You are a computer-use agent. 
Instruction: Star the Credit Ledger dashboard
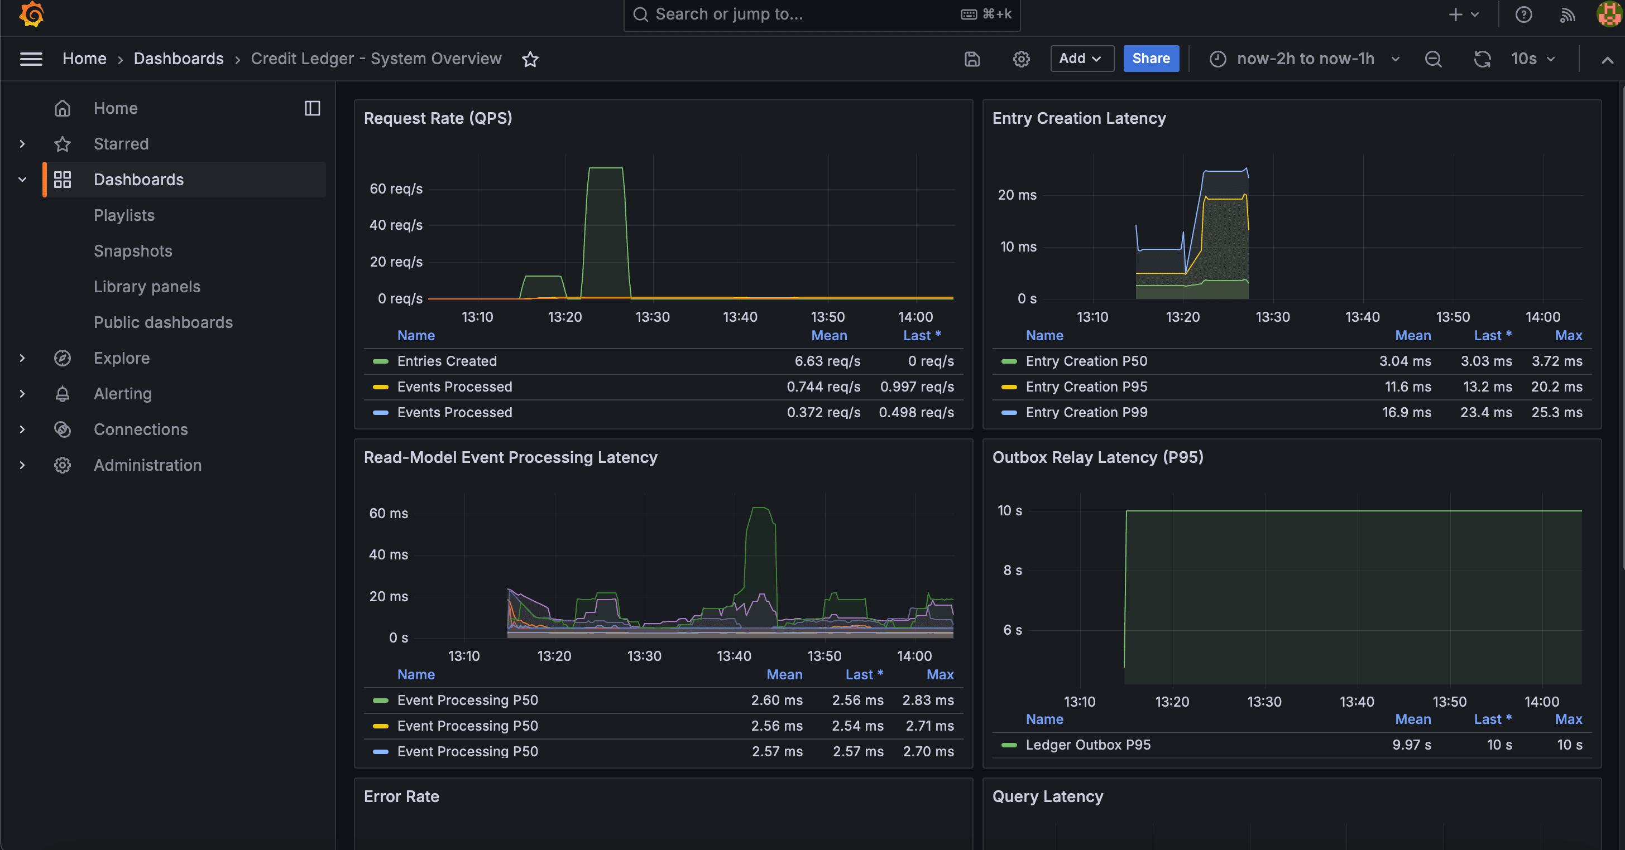tap(530, 59)
